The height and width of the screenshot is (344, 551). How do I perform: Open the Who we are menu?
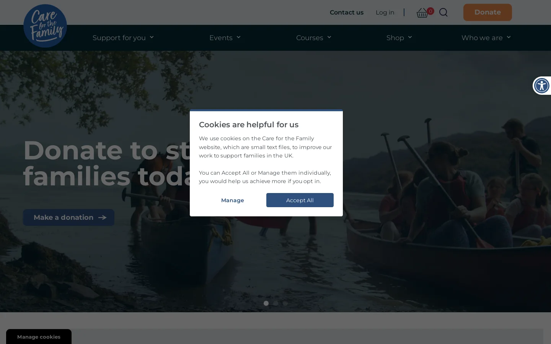pos(486,37)
